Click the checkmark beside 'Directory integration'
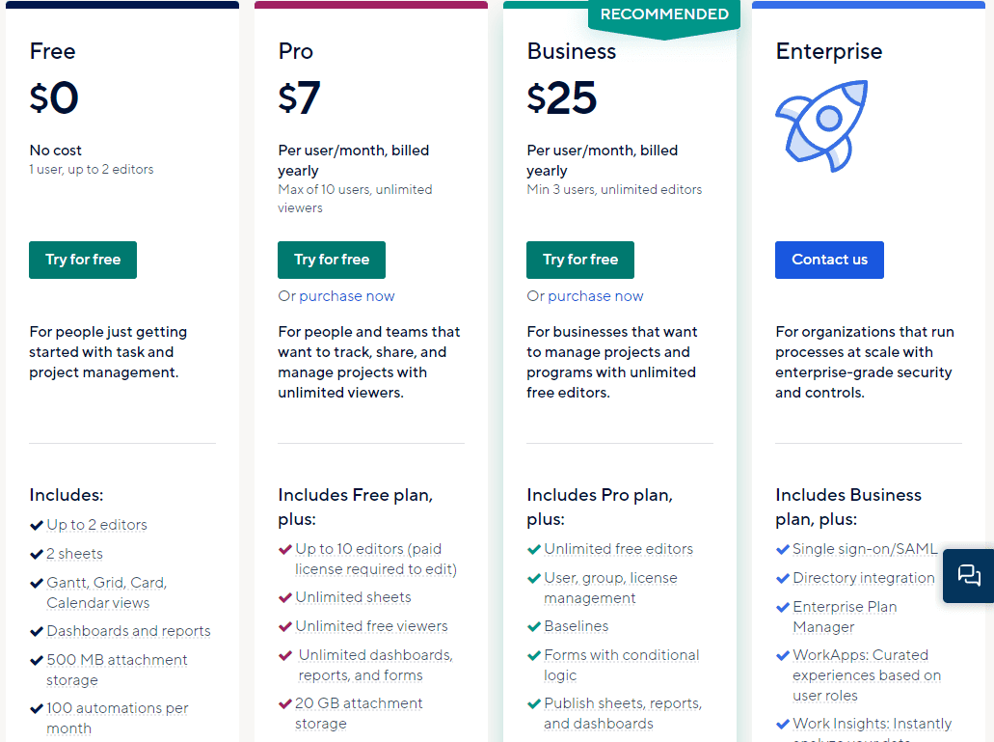 [x=782, y=578]
